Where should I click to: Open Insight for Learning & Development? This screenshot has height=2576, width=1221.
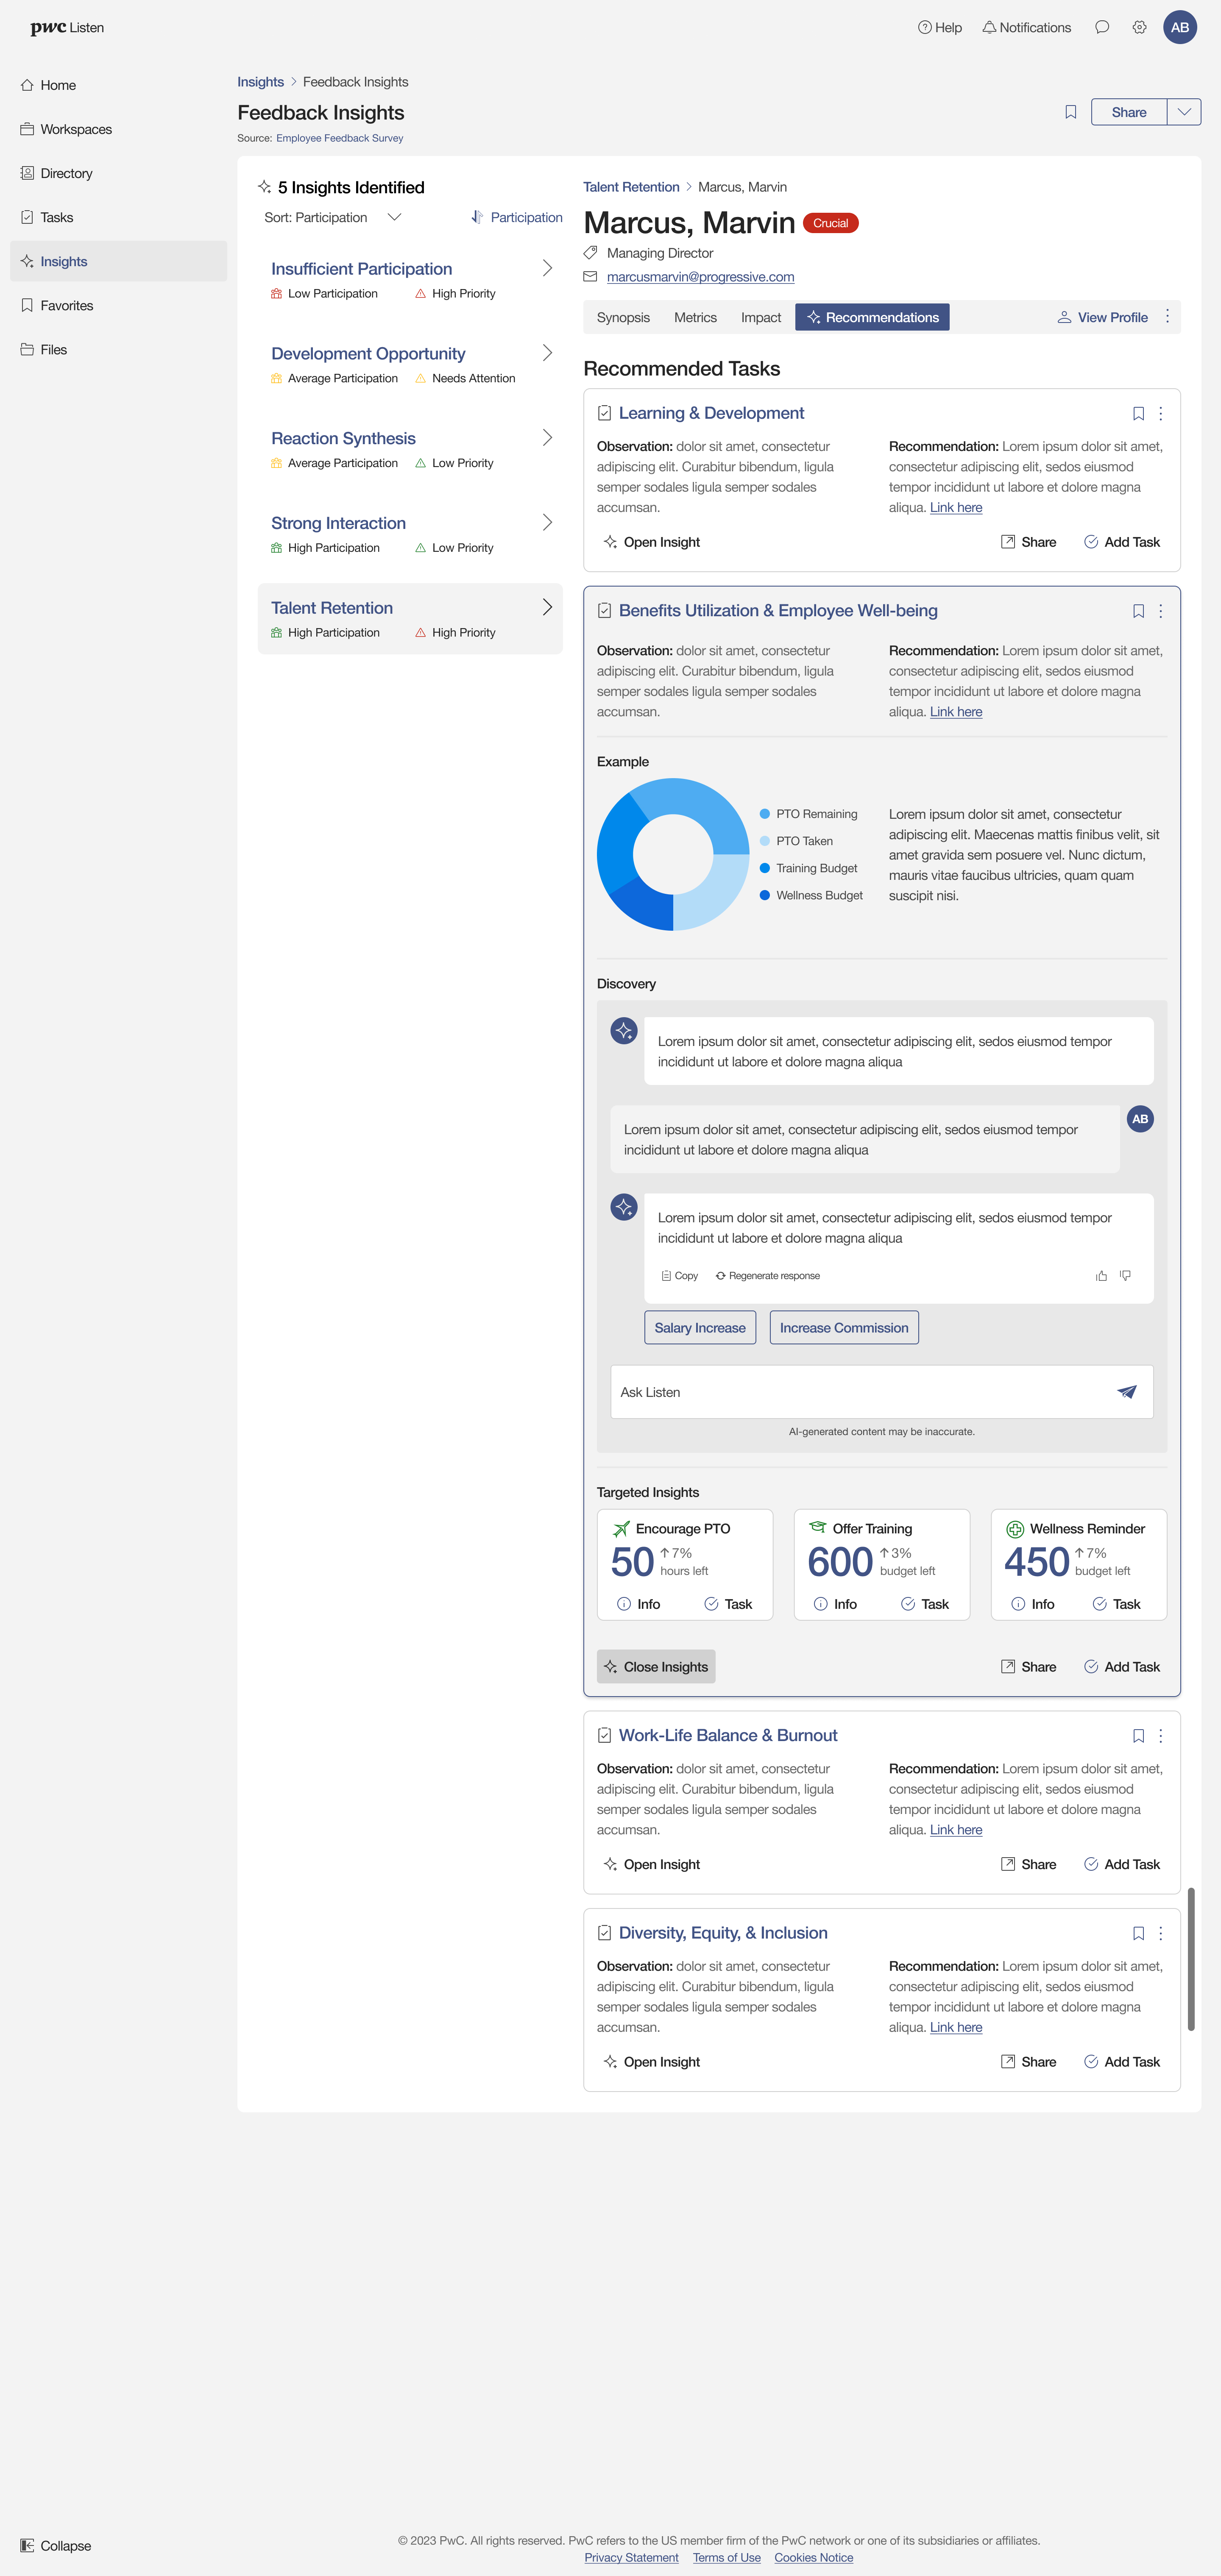(652, 542)
